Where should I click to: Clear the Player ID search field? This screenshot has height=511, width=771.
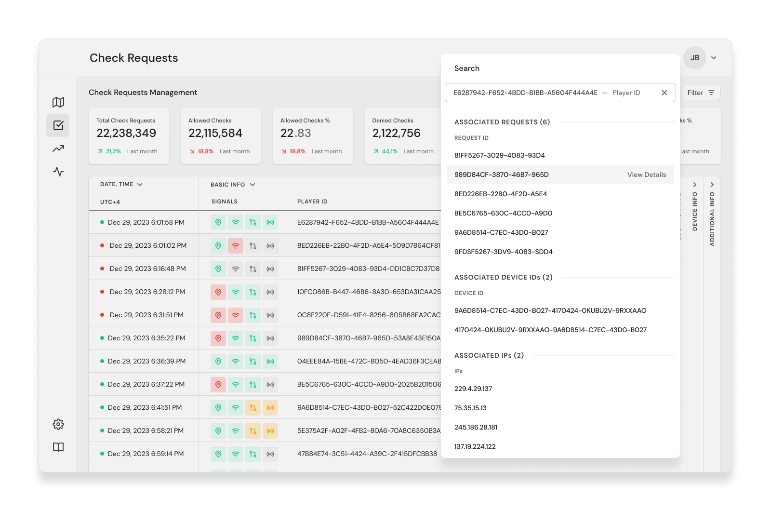click(665, 93)
